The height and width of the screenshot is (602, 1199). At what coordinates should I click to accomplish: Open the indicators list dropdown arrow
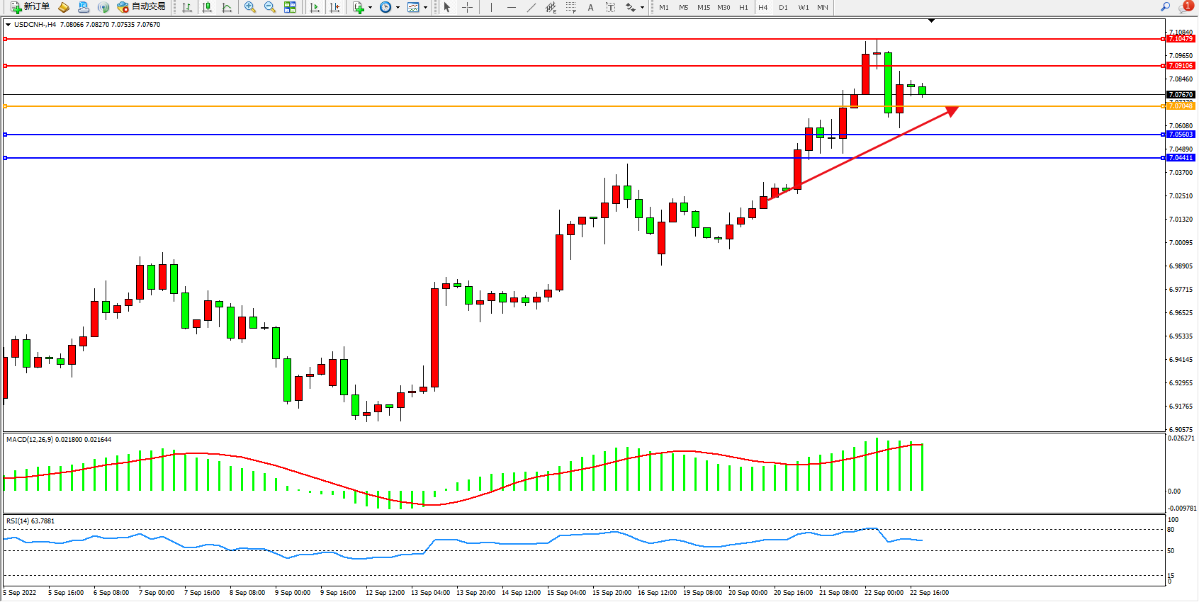pos(370,8)
